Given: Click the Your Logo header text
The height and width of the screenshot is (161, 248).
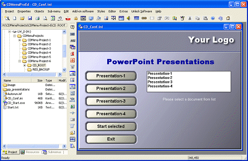Looking at the screenshot, I should click(211, 40).
